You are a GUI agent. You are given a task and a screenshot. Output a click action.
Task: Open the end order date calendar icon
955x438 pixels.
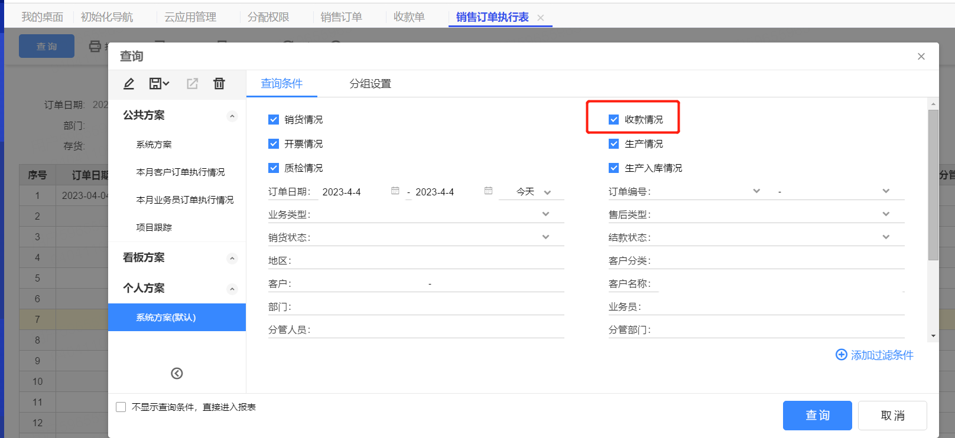point(488,191)
